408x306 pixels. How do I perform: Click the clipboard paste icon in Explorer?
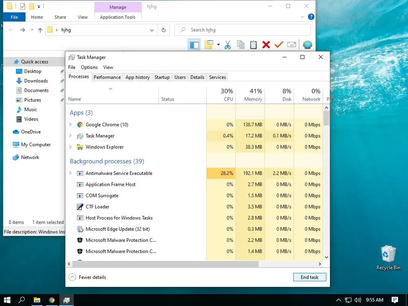pos(253,45)
